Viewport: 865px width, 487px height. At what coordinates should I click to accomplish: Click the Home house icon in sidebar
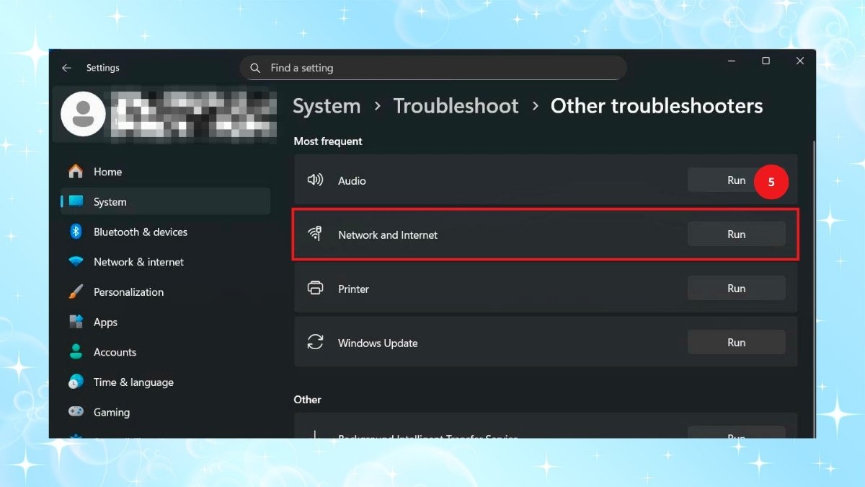[x=75, y=172]
